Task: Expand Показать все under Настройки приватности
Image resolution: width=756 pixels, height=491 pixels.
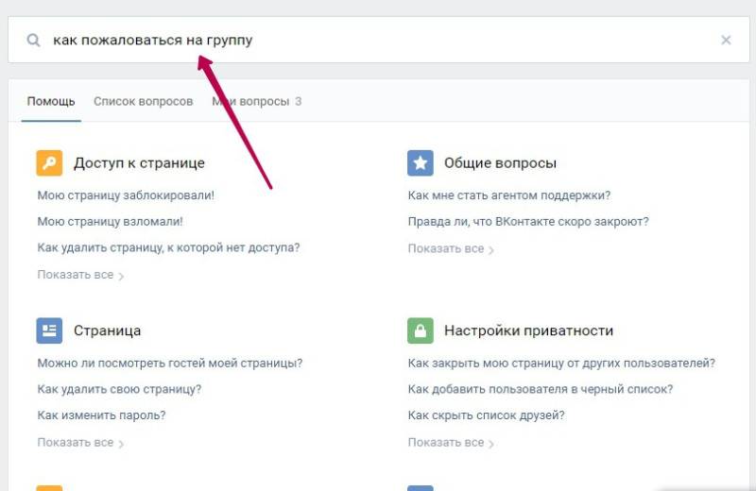Action: coord(450,442)
